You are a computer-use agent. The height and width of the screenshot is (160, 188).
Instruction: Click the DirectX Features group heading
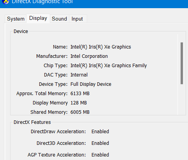pos(32,122)
